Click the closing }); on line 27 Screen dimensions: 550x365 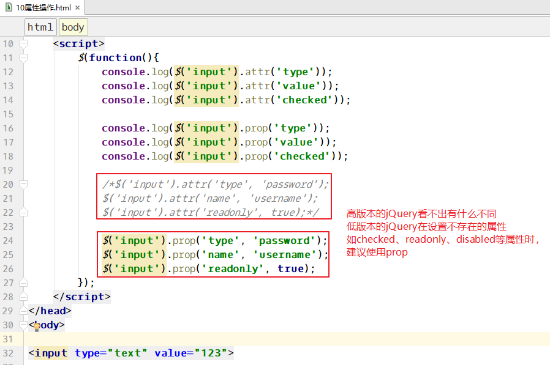(86, 282)
